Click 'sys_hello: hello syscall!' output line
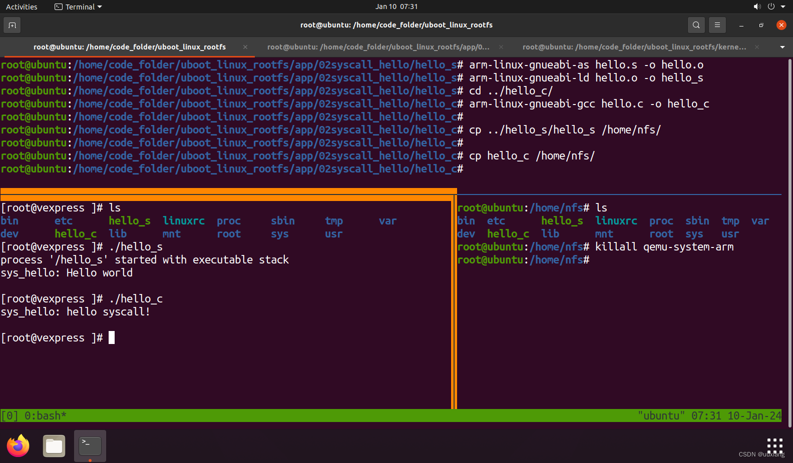The height and width of the screenshot is (463, 793). (x=76, y=312)
